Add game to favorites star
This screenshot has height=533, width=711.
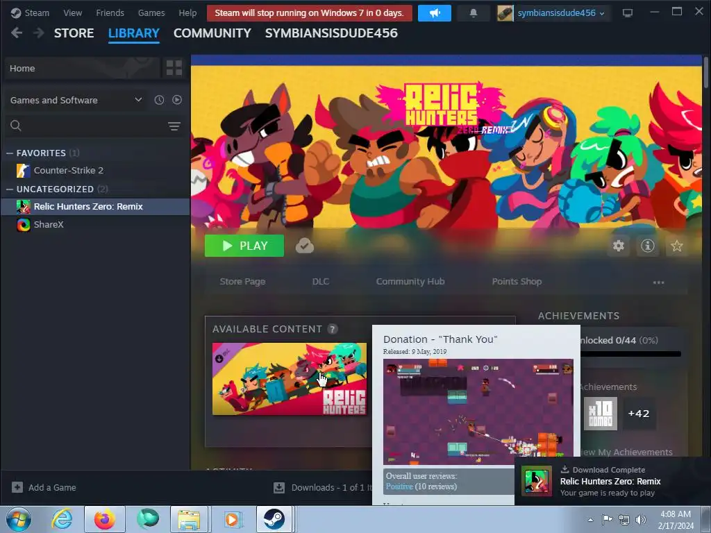[x=676, y=246]
